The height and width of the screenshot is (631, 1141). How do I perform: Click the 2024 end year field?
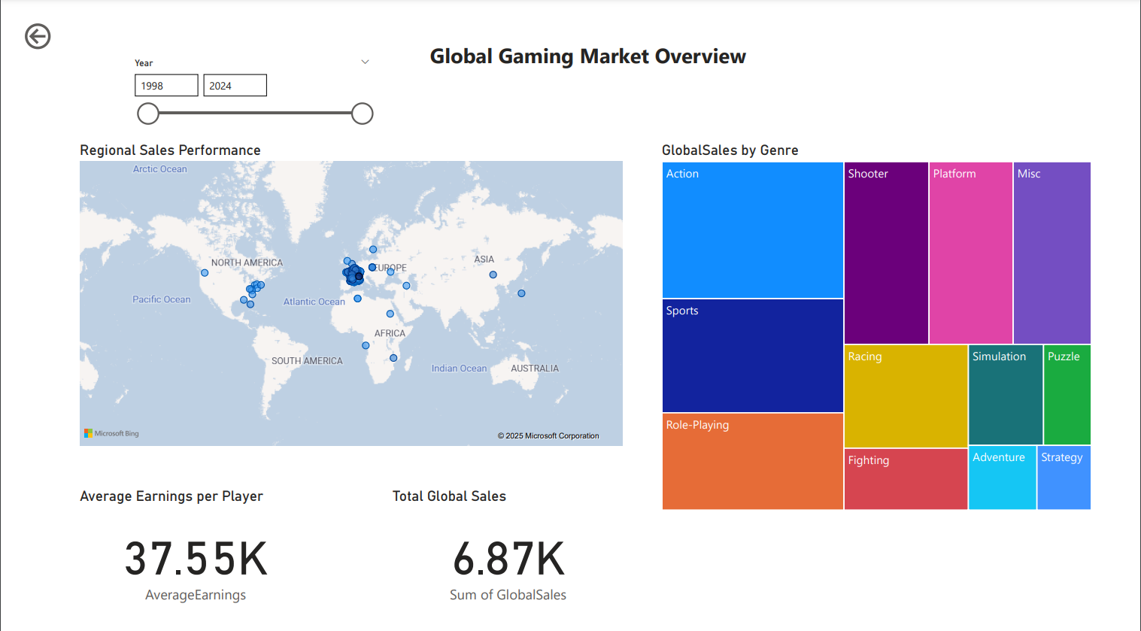pos(235,86)
